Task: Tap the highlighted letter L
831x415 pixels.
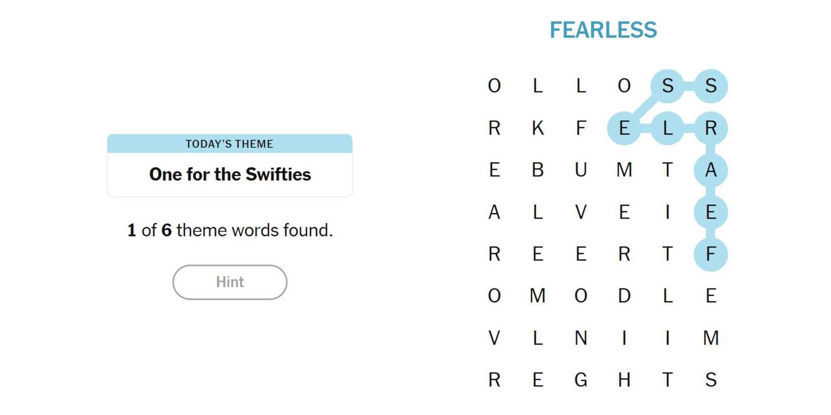Action: [x=667, y=128]
